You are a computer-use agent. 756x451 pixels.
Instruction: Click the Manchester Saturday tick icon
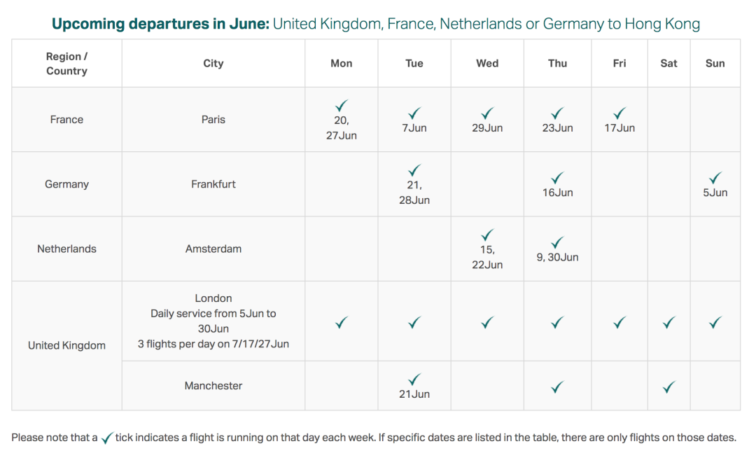[668, 387]
